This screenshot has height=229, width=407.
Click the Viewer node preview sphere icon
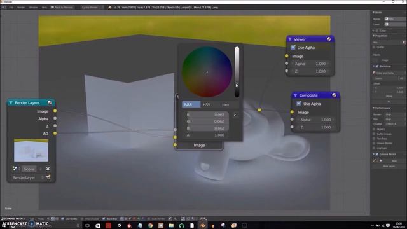[x=329, y=39]
